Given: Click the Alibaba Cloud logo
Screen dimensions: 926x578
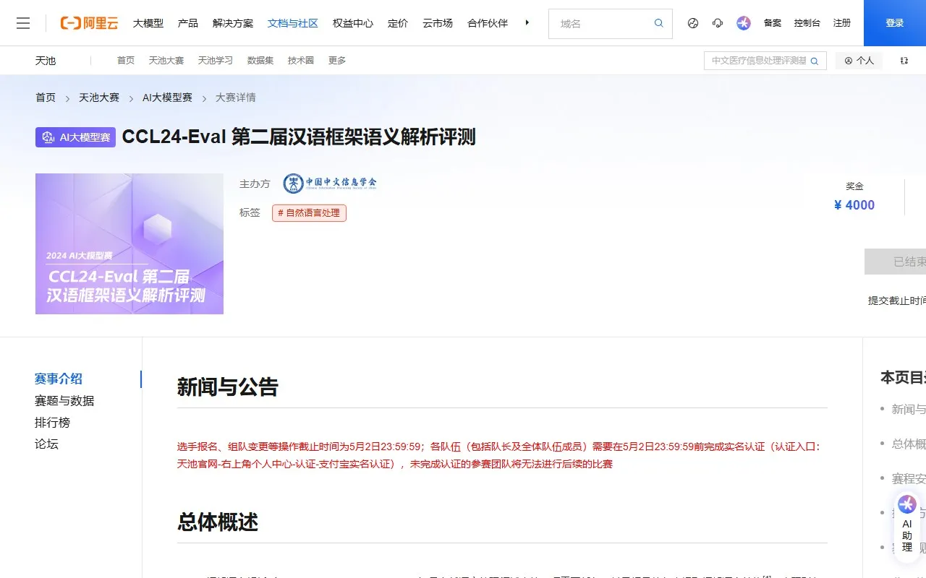Looking at the screenshot, I should tap(88, 22).
